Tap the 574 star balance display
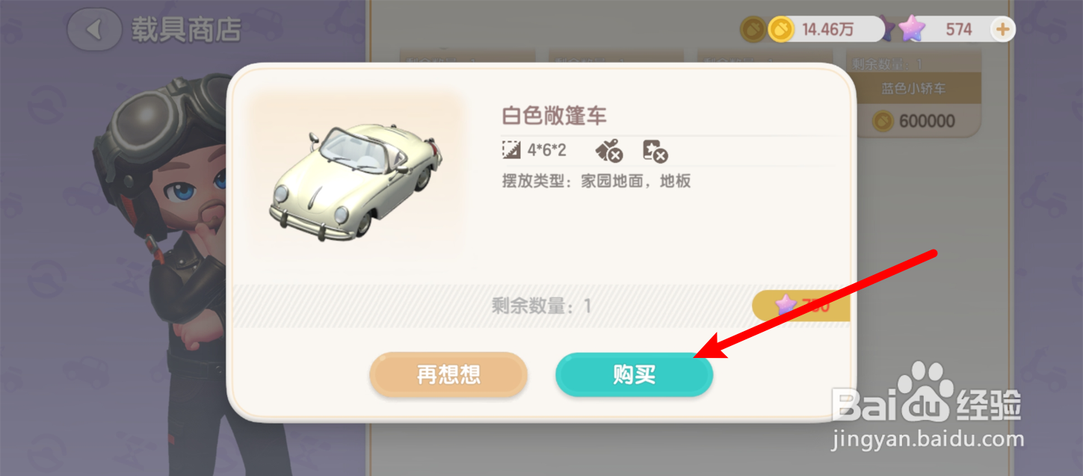 click(x=955, y=30)
